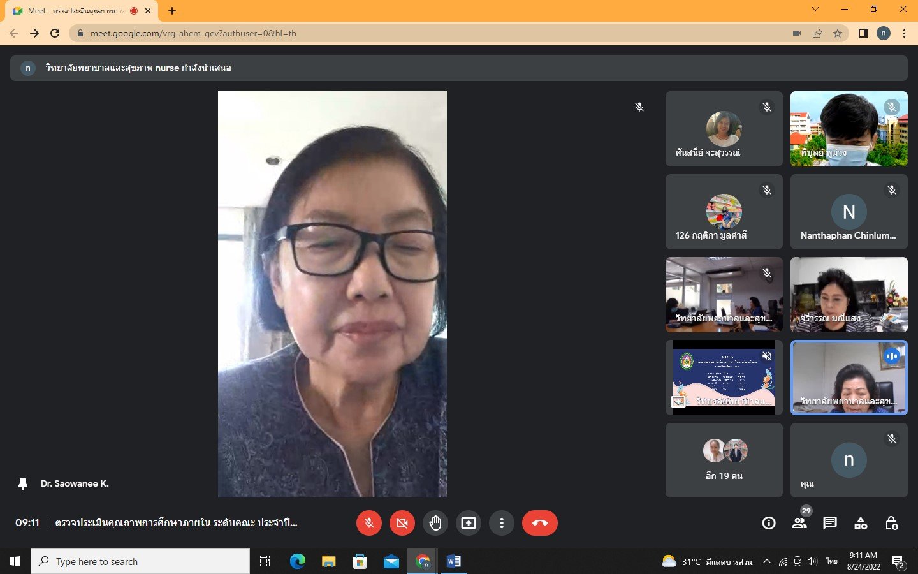
Task: Open the present screen button
Action: tap(469, 523)
